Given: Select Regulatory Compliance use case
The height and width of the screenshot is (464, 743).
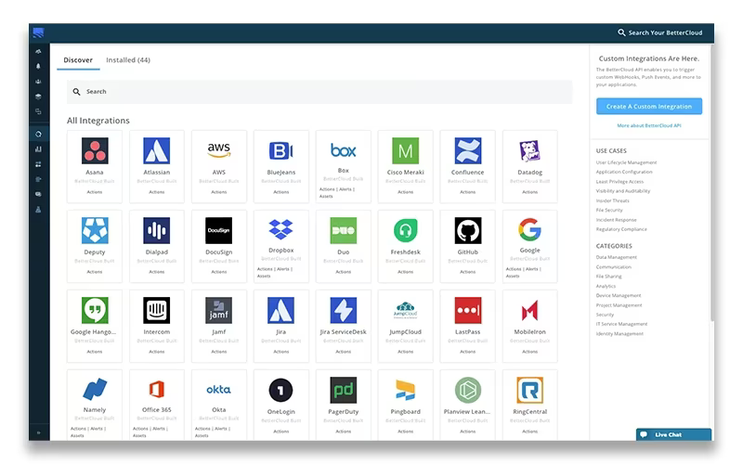Looking at the screenshot, I should point(621,229).
